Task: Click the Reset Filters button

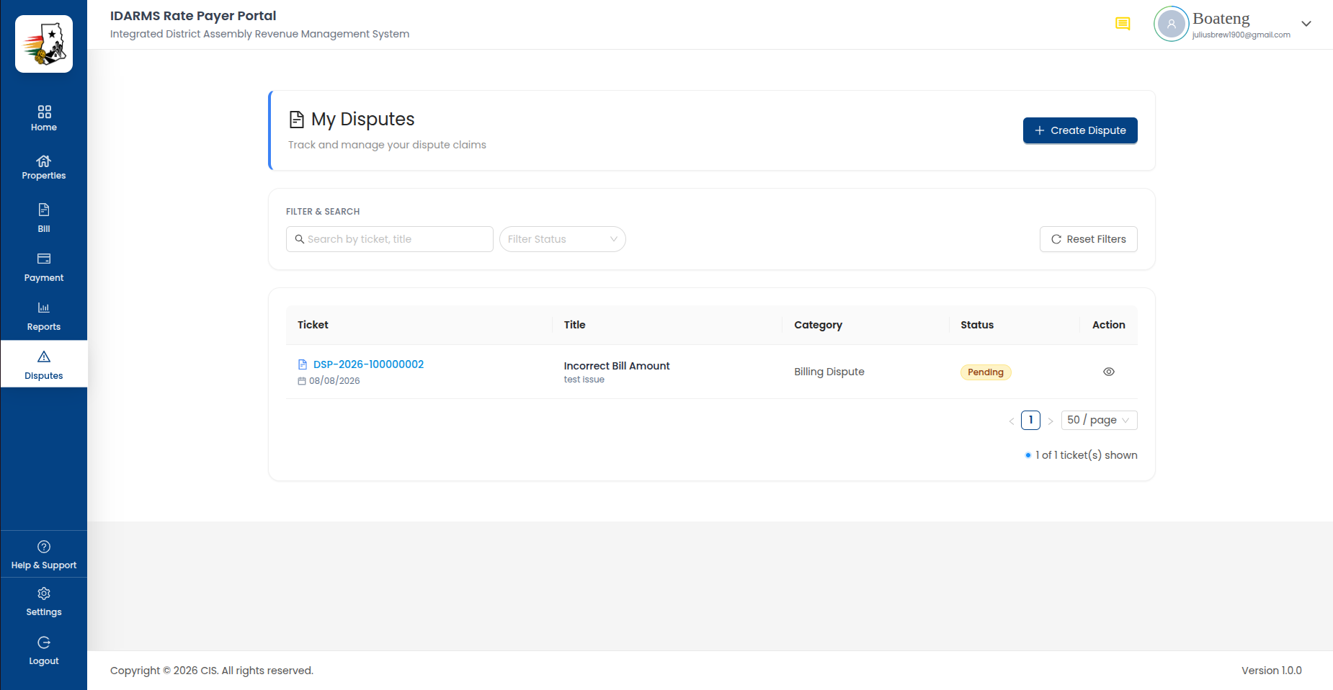Action: pyautogui.click(x=1089, y=239)
